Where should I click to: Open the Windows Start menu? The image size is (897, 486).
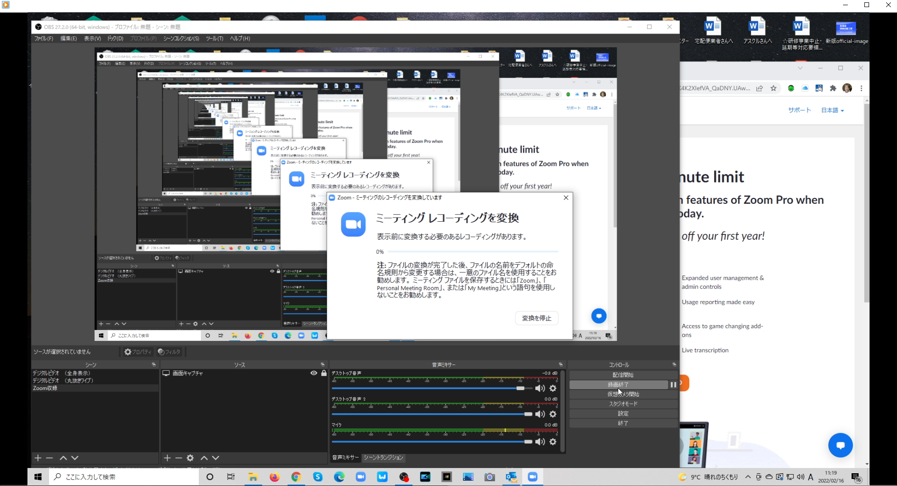pyautogui.click(x=38, y=477)
